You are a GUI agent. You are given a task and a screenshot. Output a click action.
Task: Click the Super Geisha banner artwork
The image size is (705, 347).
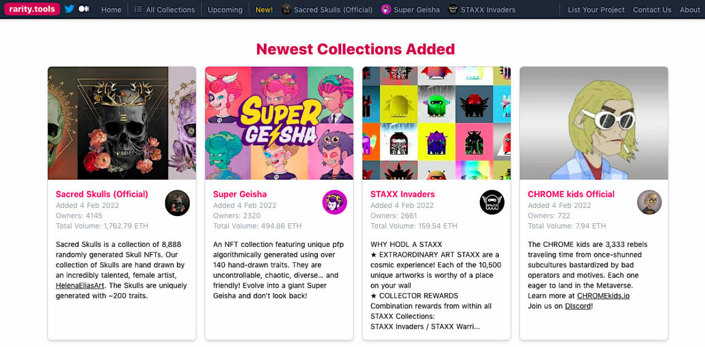pyautogui.click(x=279, y=123)
